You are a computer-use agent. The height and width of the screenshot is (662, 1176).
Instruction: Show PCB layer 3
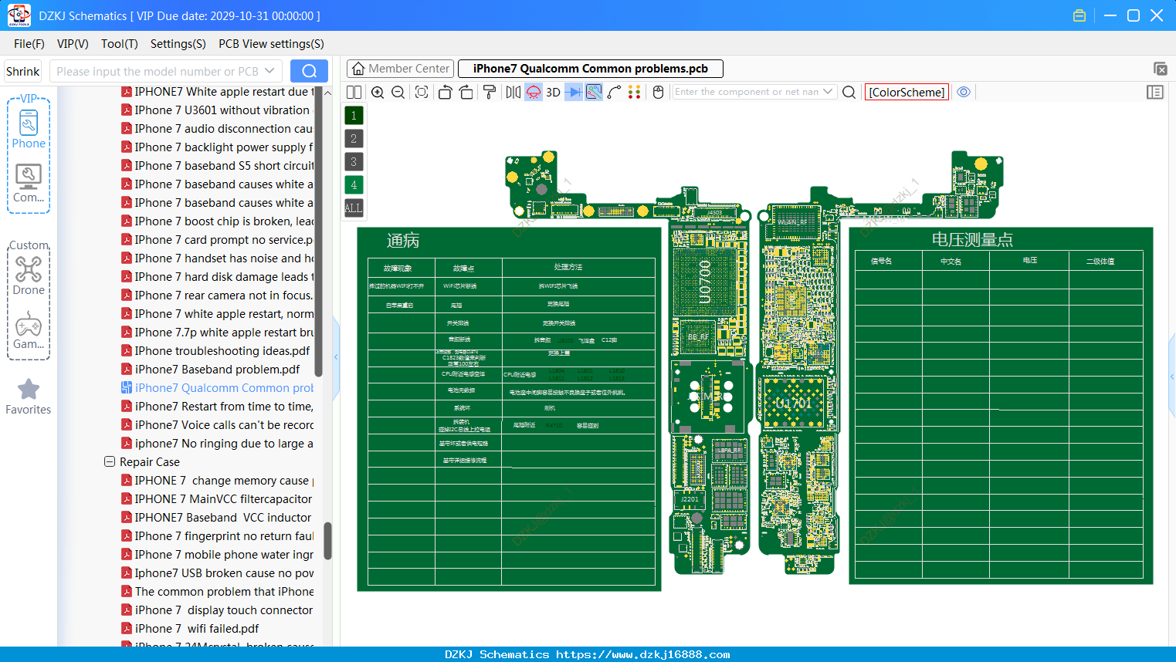pos(354,161)
